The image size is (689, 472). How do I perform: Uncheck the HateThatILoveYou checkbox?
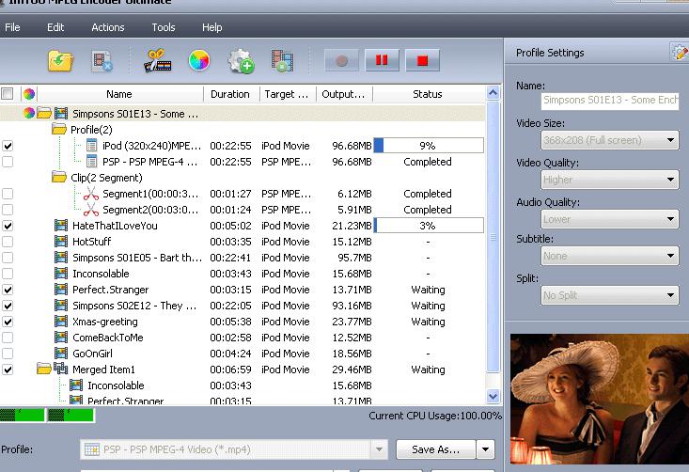pyautogui.click(x=8, y=226)
